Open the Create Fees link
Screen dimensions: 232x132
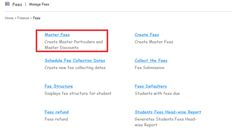point(147,35)
